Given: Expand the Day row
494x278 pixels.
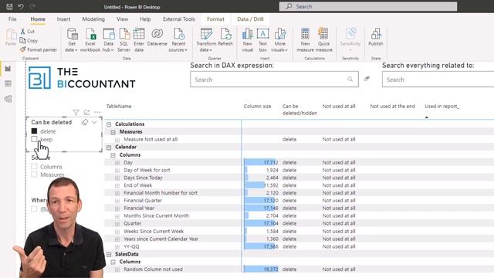Looking at the screenshot, I should 117,163.
